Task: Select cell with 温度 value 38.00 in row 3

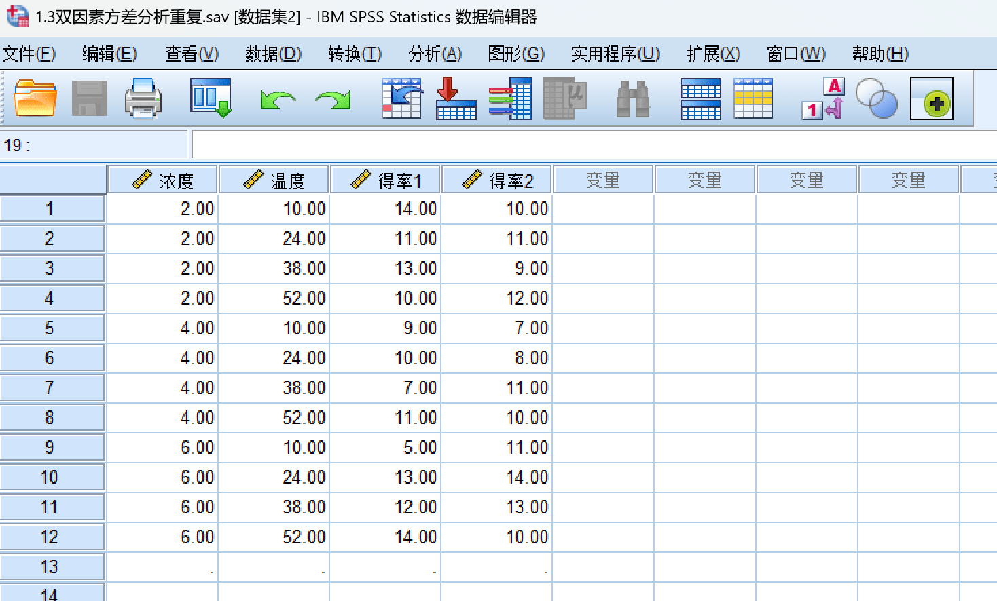Action: (274, 269)
